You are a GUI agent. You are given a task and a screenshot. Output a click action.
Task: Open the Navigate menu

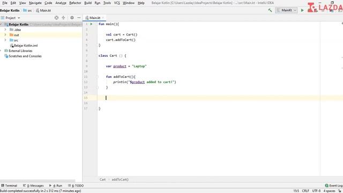pos(35,3)
